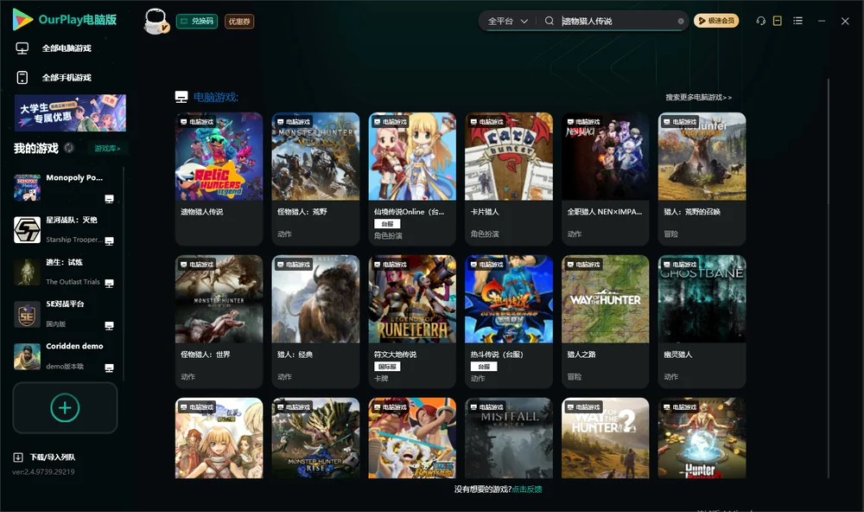864x512 pixels.
Task: Open Monster Hunter Rise thumbnail
Action: [315, 438]
